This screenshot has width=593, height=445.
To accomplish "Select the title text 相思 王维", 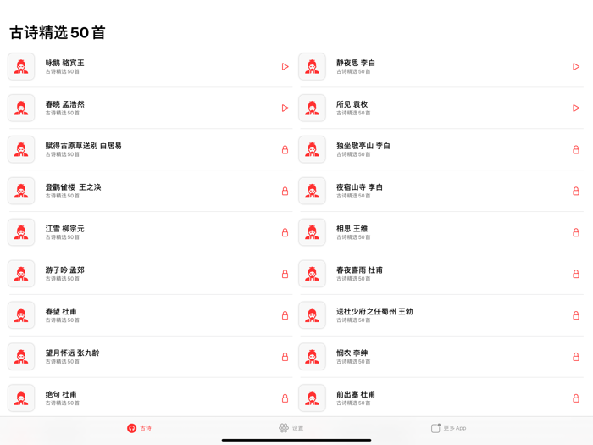I will click(x=352, y=229).
